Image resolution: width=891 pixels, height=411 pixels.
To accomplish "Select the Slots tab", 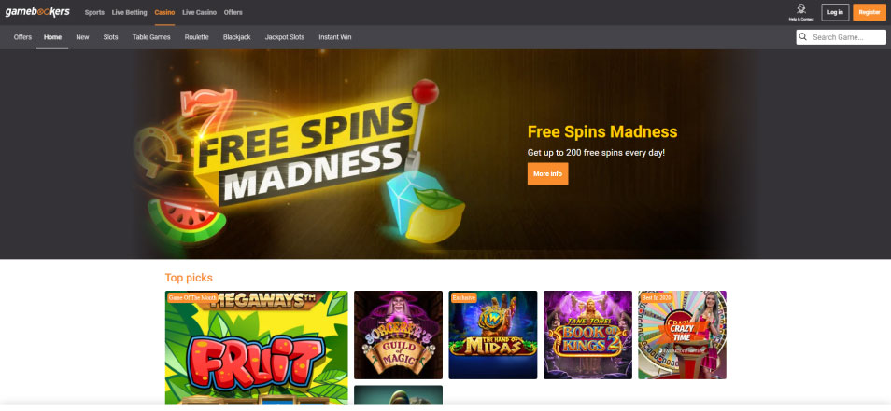I will [111, 37].
